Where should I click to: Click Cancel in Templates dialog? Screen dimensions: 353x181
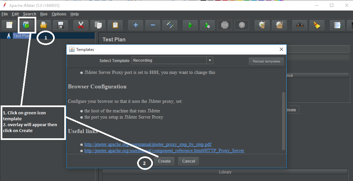[x=189, y=161]
